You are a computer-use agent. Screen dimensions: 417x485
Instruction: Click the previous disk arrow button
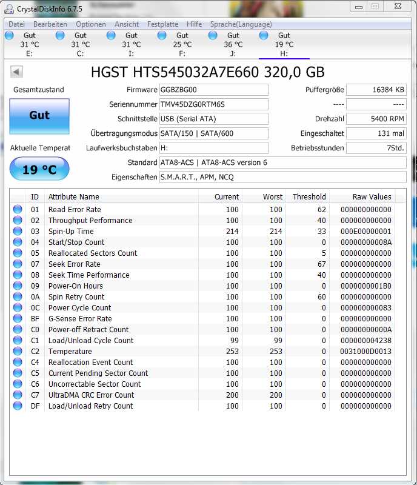(x=16, y=72)
